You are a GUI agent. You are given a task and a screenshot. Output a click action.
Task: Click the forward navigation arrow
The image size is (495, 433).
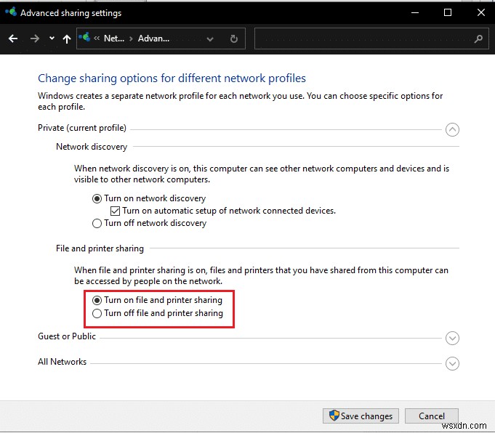click(x=35, y=39)
